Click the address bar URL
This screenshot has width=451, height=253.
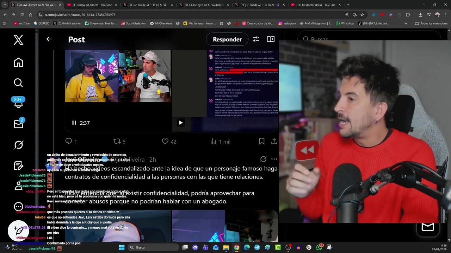80,15
